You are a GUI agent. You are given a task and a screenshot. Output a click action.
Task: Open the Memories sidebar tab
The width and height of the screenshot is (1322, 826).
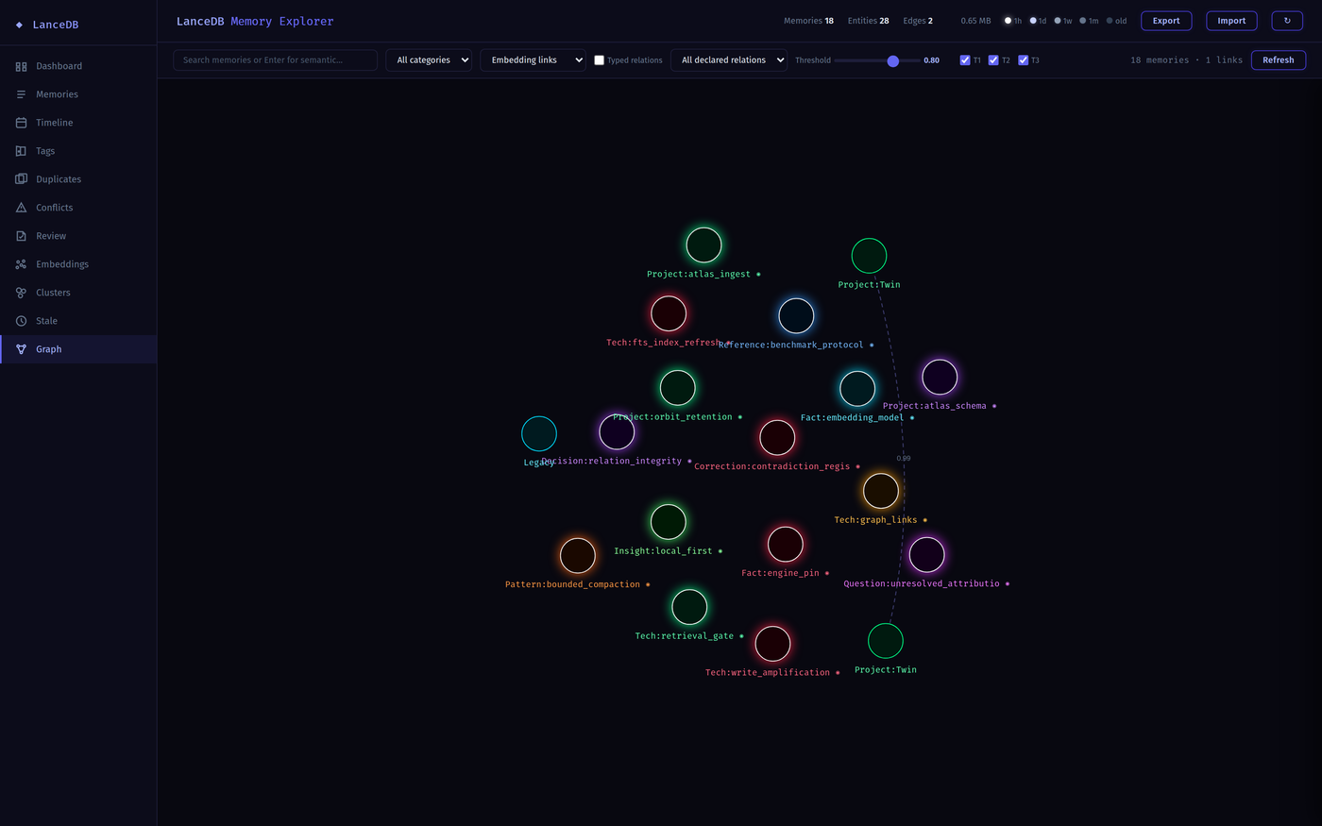pos(78,94)
